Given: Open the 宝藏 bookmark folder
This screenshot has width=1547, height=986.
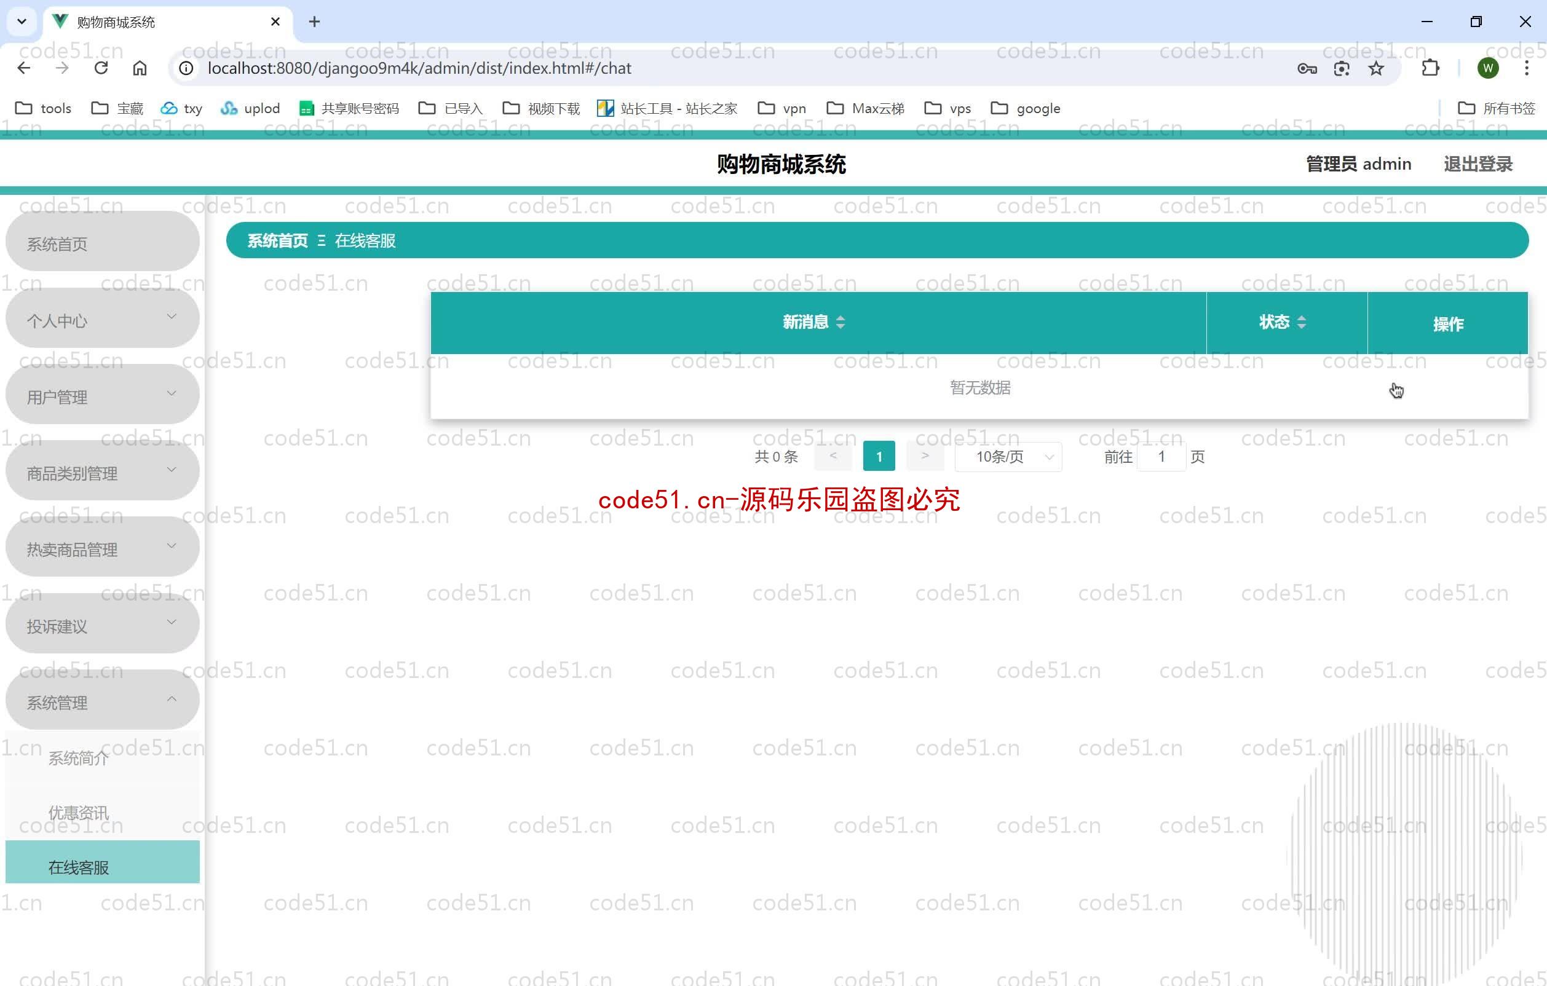Looking at the screenshot, I should point(117,108).
